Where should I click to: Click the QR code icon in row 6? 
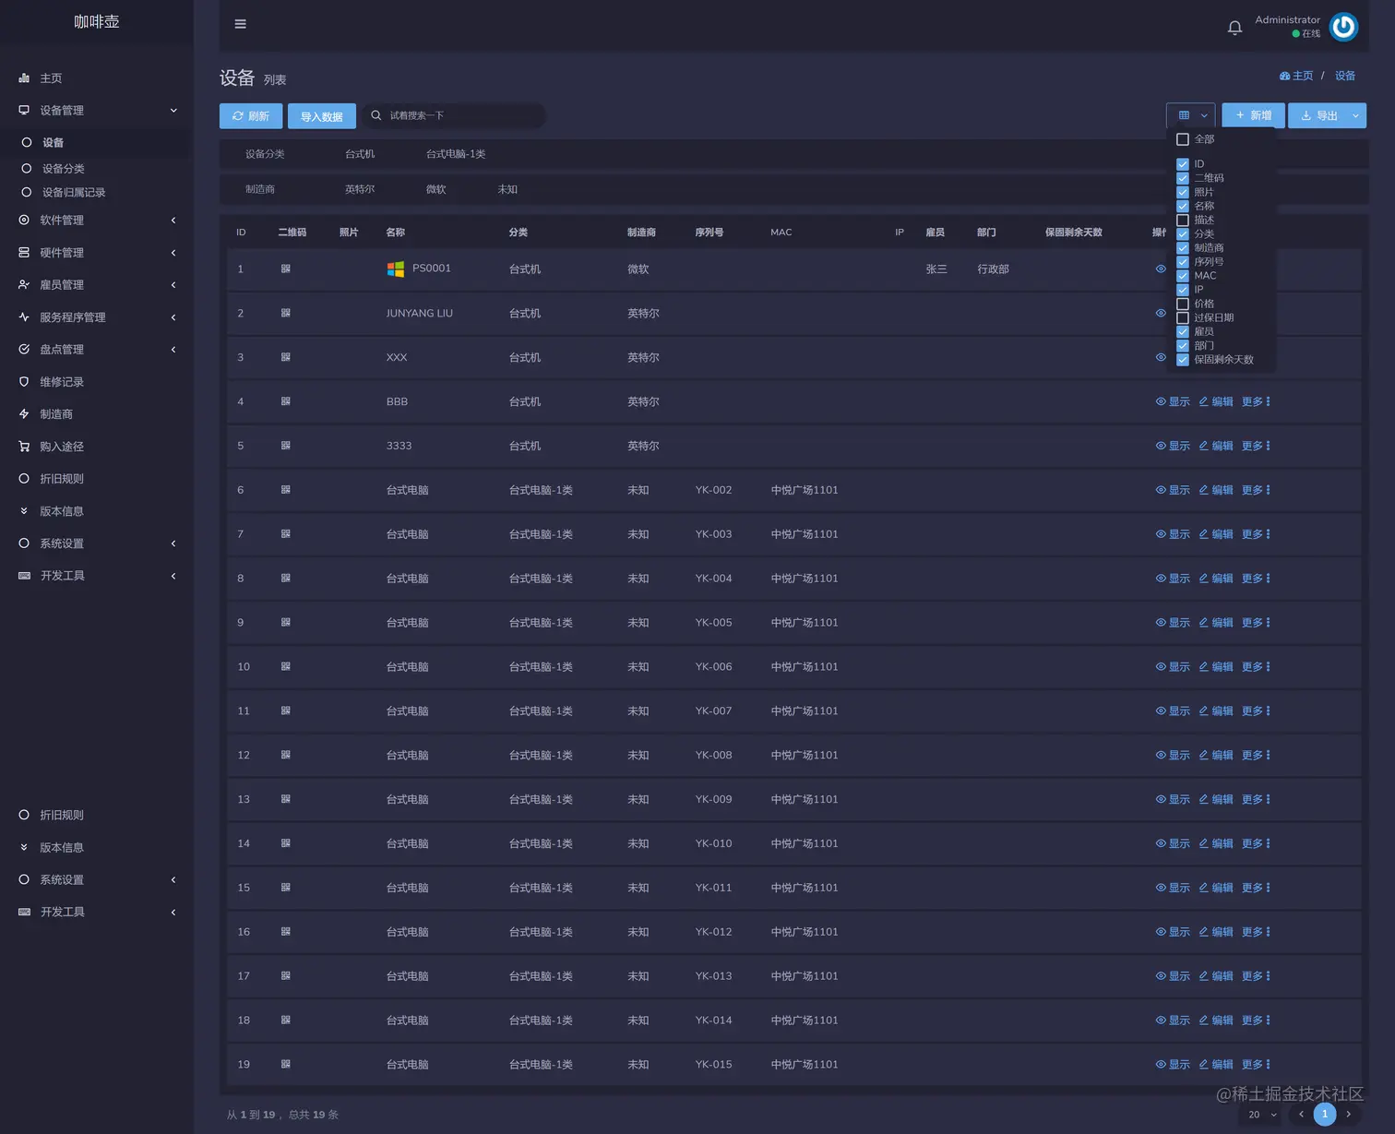286,490
